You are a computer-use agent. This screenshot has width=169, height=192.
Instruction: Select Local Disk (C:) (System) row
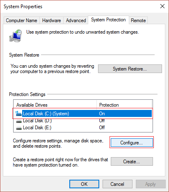83,114
